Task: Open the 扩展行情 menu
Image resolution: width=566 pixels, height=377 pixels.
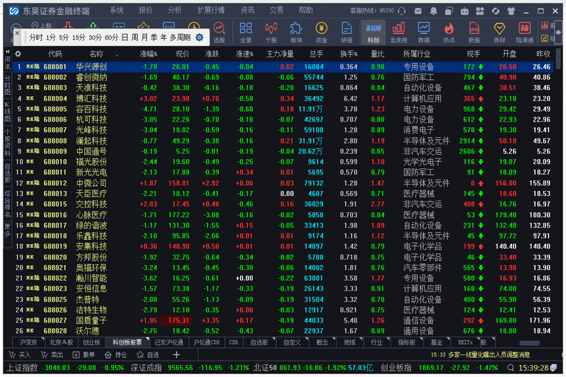Action: tap(211, 11)
